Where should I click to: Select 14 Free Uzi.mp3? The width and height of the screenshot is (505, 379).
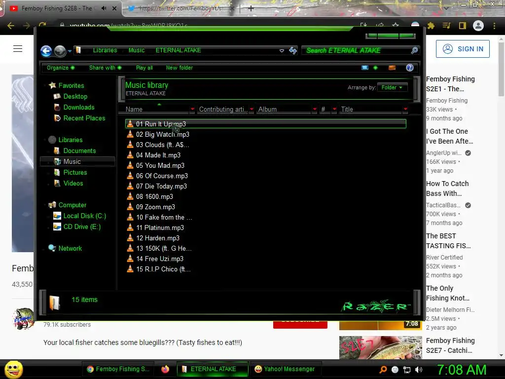[x=160, y=259]
